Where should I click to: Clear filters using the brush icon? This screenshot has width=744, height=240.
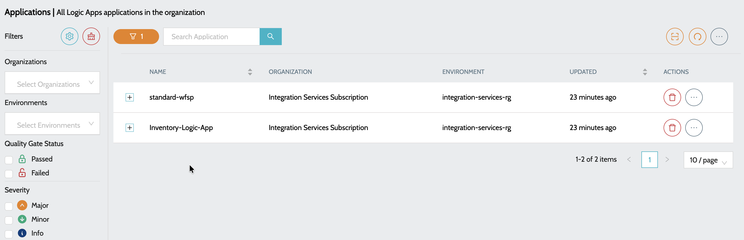point(91,36)
